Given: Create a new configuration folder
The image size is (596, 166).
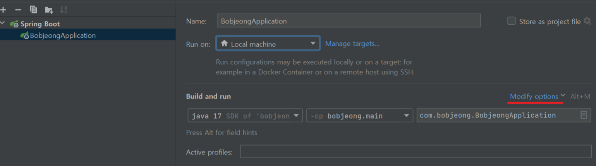Looking at the screenshot, I should [x=49, y=10].
